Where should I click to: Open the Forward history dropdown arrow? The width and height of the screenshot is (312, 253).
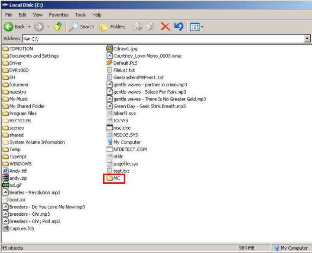point(48,27)
